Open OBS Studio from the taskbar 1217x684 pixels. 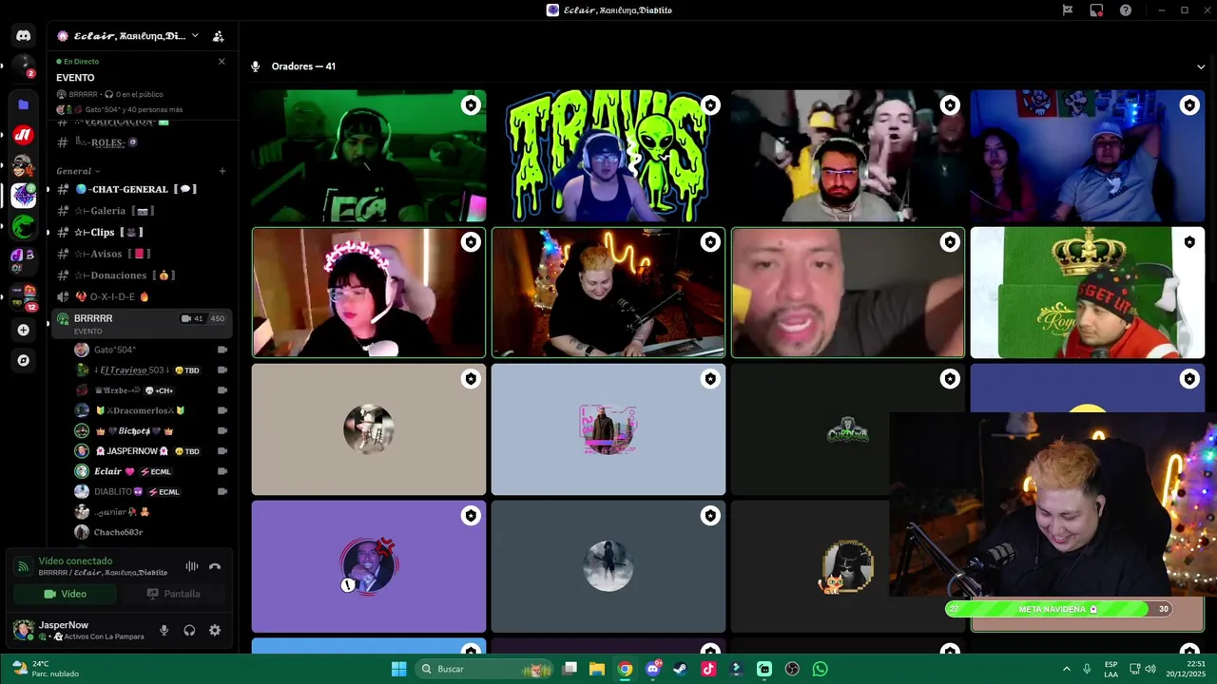(x=792, y=669)
